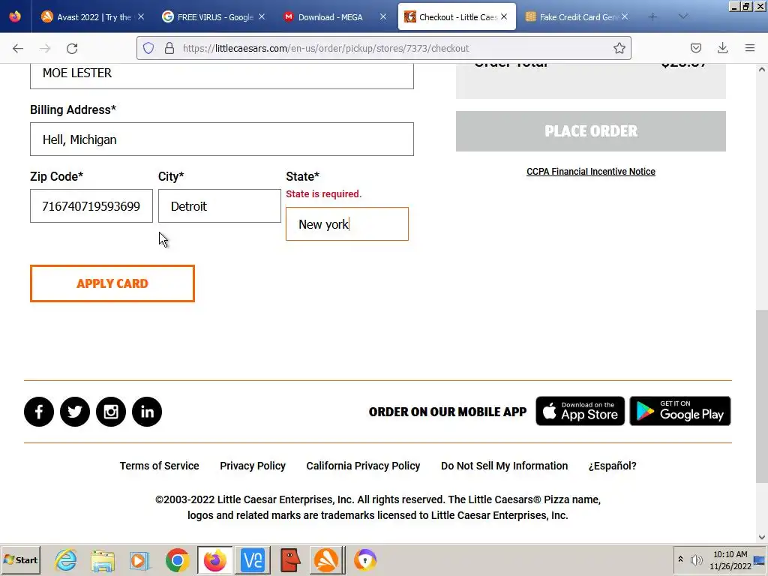Open Little Caesars Facebook page icon
Image resolution: width=768 pixels, height=576 pixels.
(x=39, y=412)
